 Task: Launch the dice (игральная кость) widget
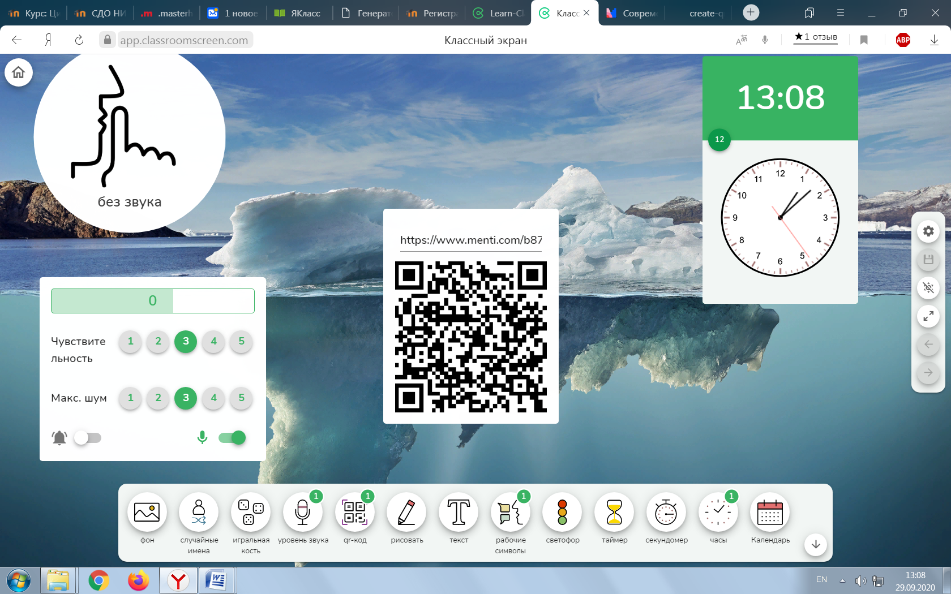250,513
